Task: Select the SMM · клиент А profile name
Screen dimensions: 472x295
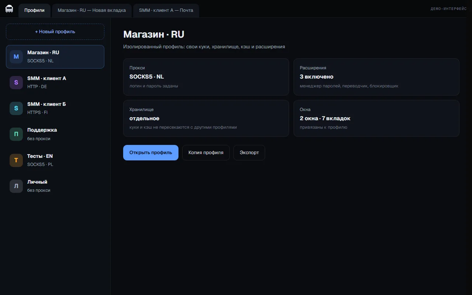Action: [x=47, y=78]
